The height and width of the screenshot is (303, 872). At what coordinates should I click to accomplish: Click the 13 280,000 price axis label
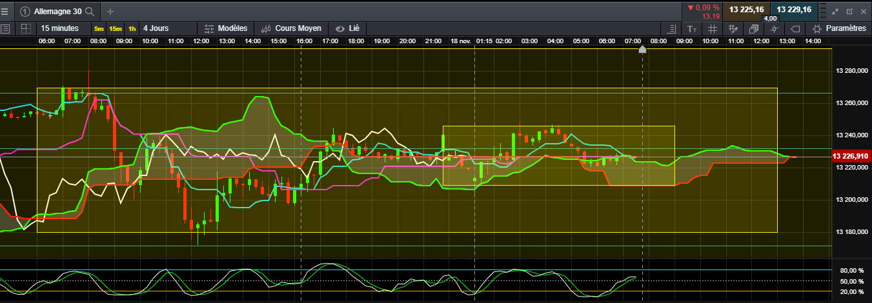pos(851,70)
